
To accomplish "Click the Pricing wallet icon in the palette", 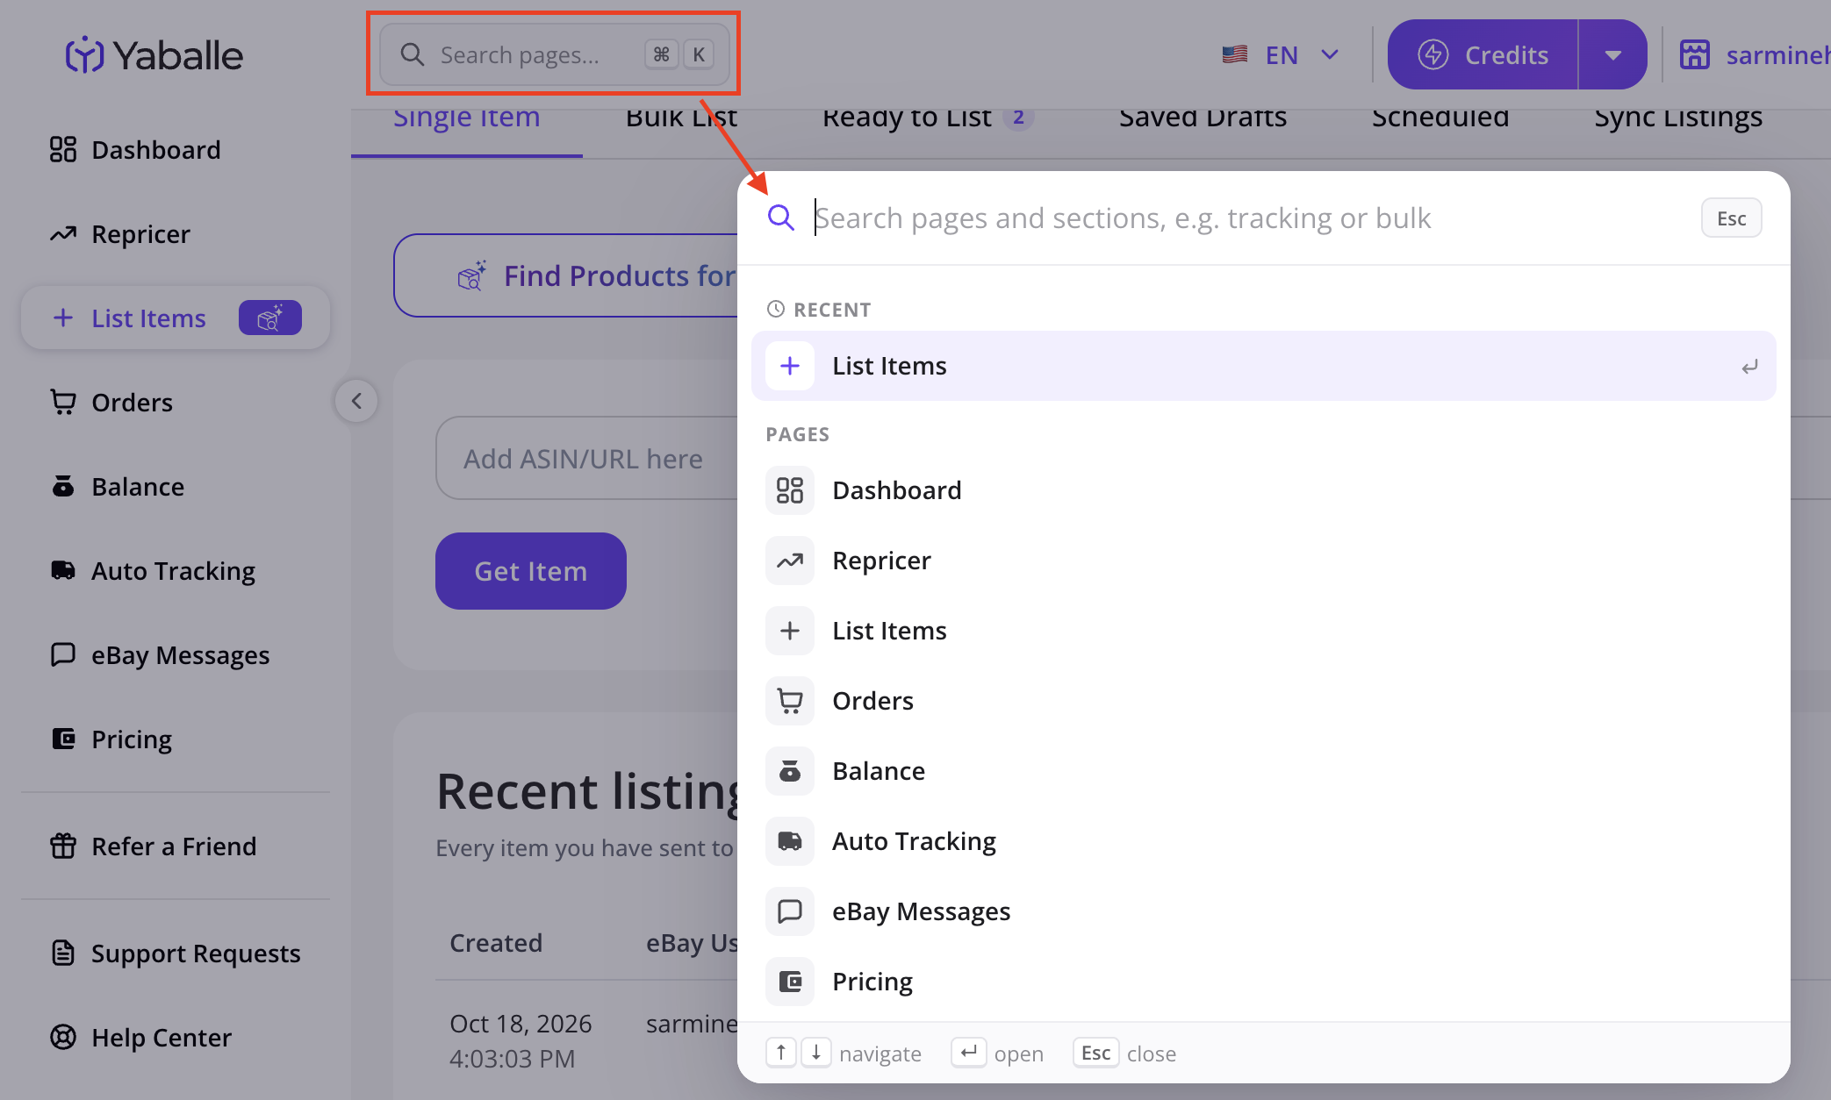I will point(790,982).
